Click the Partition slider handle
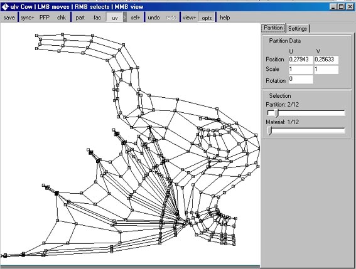This screenshot has height=269, width=356. 276,113
